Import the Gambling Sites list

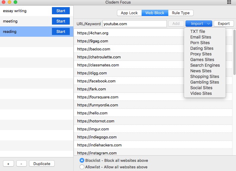pos(205,82)
